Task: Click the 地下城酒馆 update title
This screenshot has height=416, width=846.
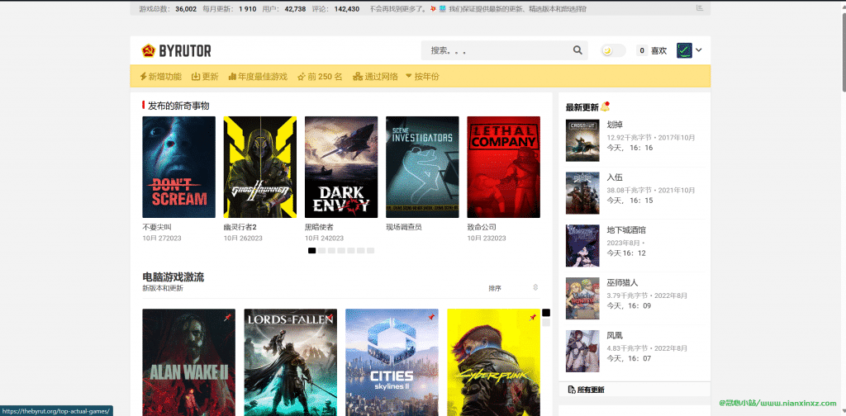Action: (x=626, y=230)
